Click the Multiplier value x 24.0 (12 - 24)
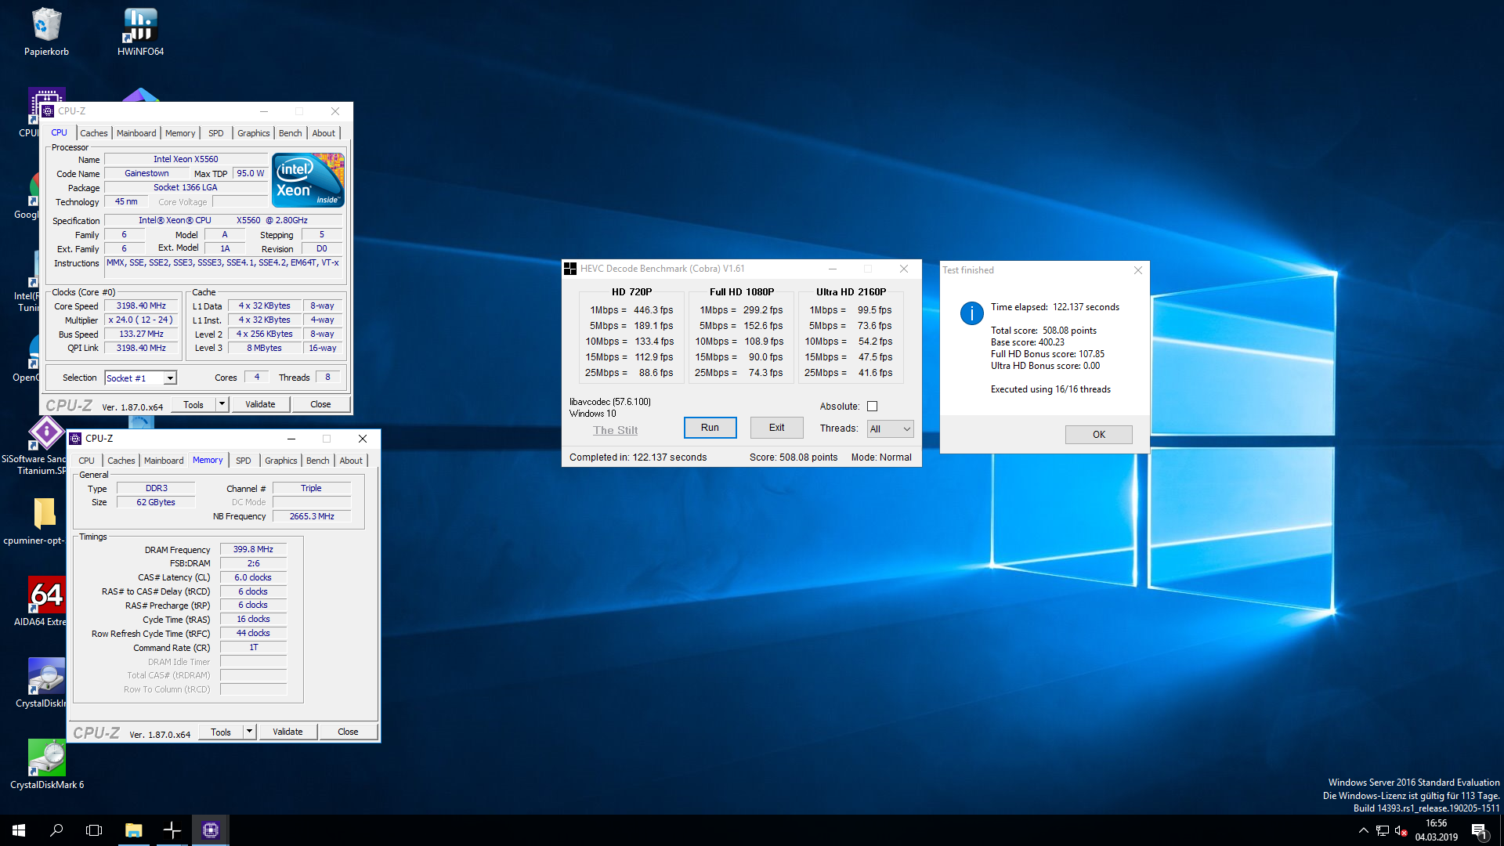The image size is (1504, 846). [141, 320]
